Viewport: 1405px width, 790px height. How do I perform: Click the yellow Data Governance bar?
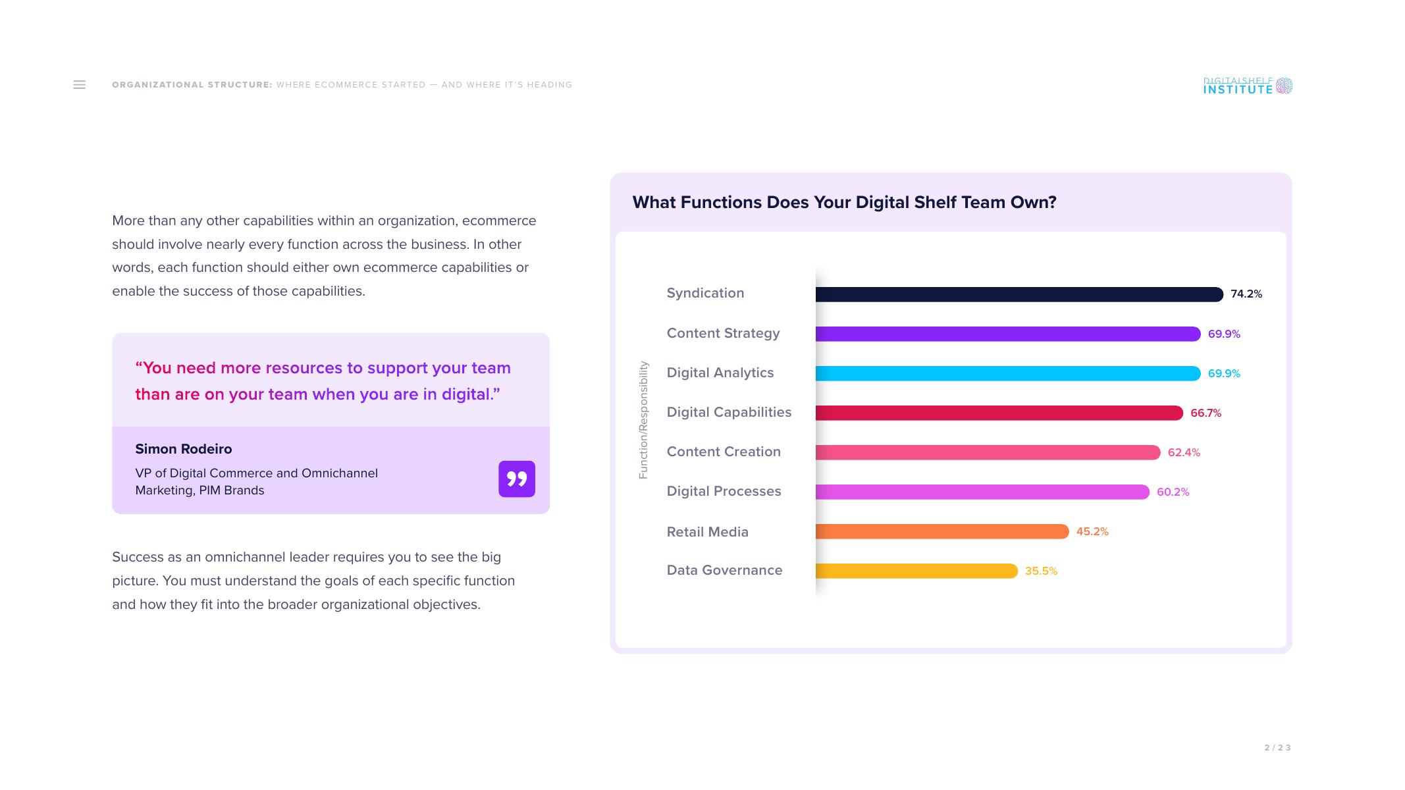(x=916, y=571)
